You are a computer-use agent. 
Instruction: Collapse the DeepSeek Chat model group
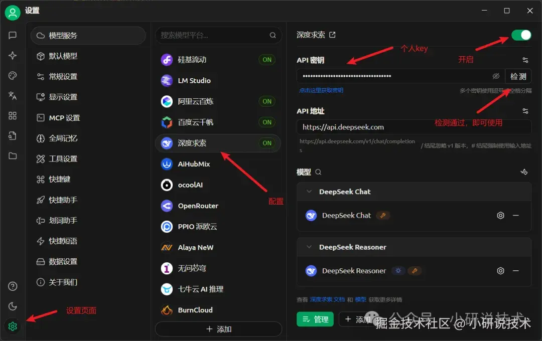pos(309,192)
